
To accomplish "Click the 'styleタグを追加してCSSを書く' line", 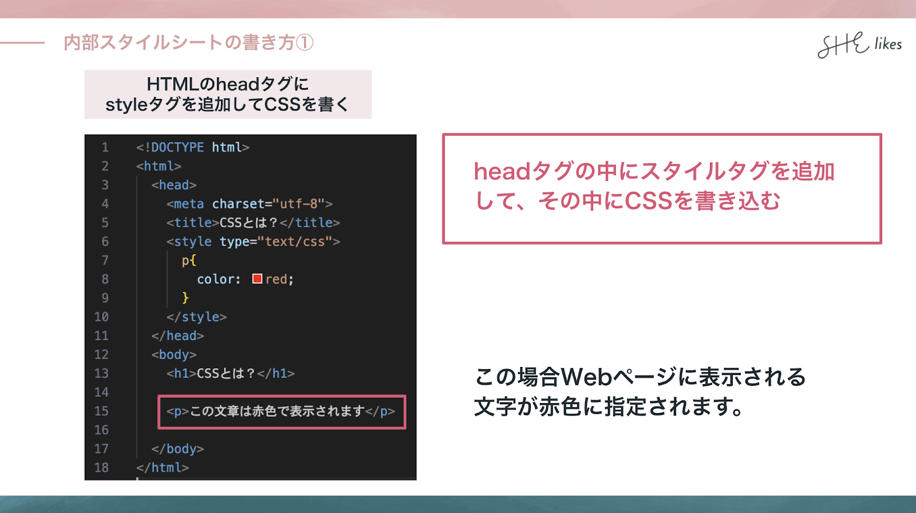I will tap(228, 105).
